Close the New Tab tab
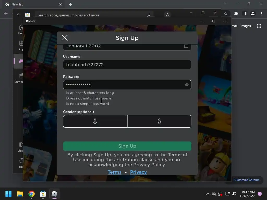Screen dimensions: 267x200 [x=60, y=4]
